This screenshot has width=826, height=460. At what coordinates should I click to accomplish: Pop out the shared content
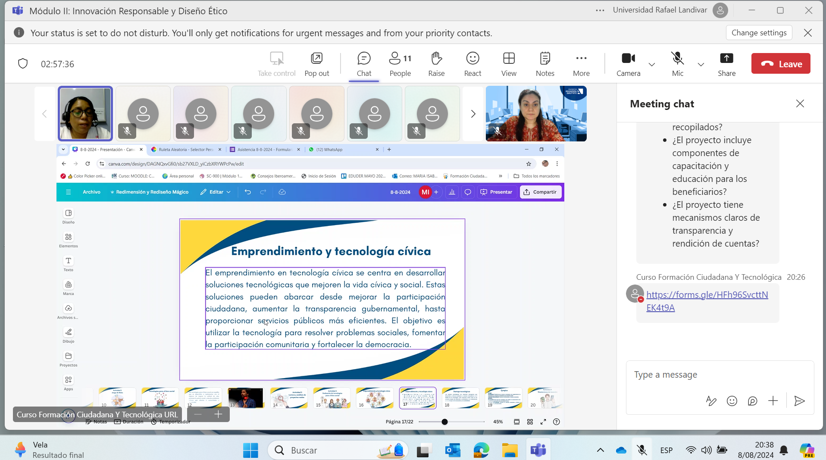(x=316, y=64)
